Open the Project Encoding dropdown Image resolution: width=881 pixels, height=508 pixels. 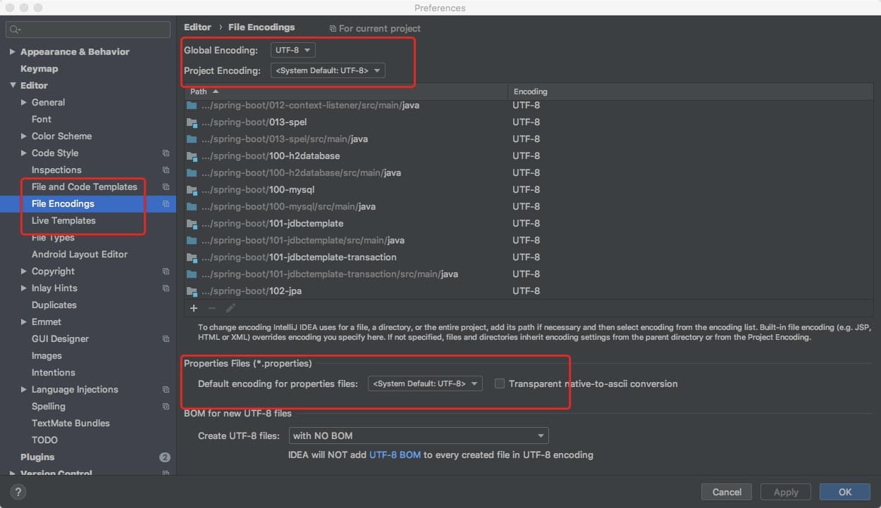(328, 70)
